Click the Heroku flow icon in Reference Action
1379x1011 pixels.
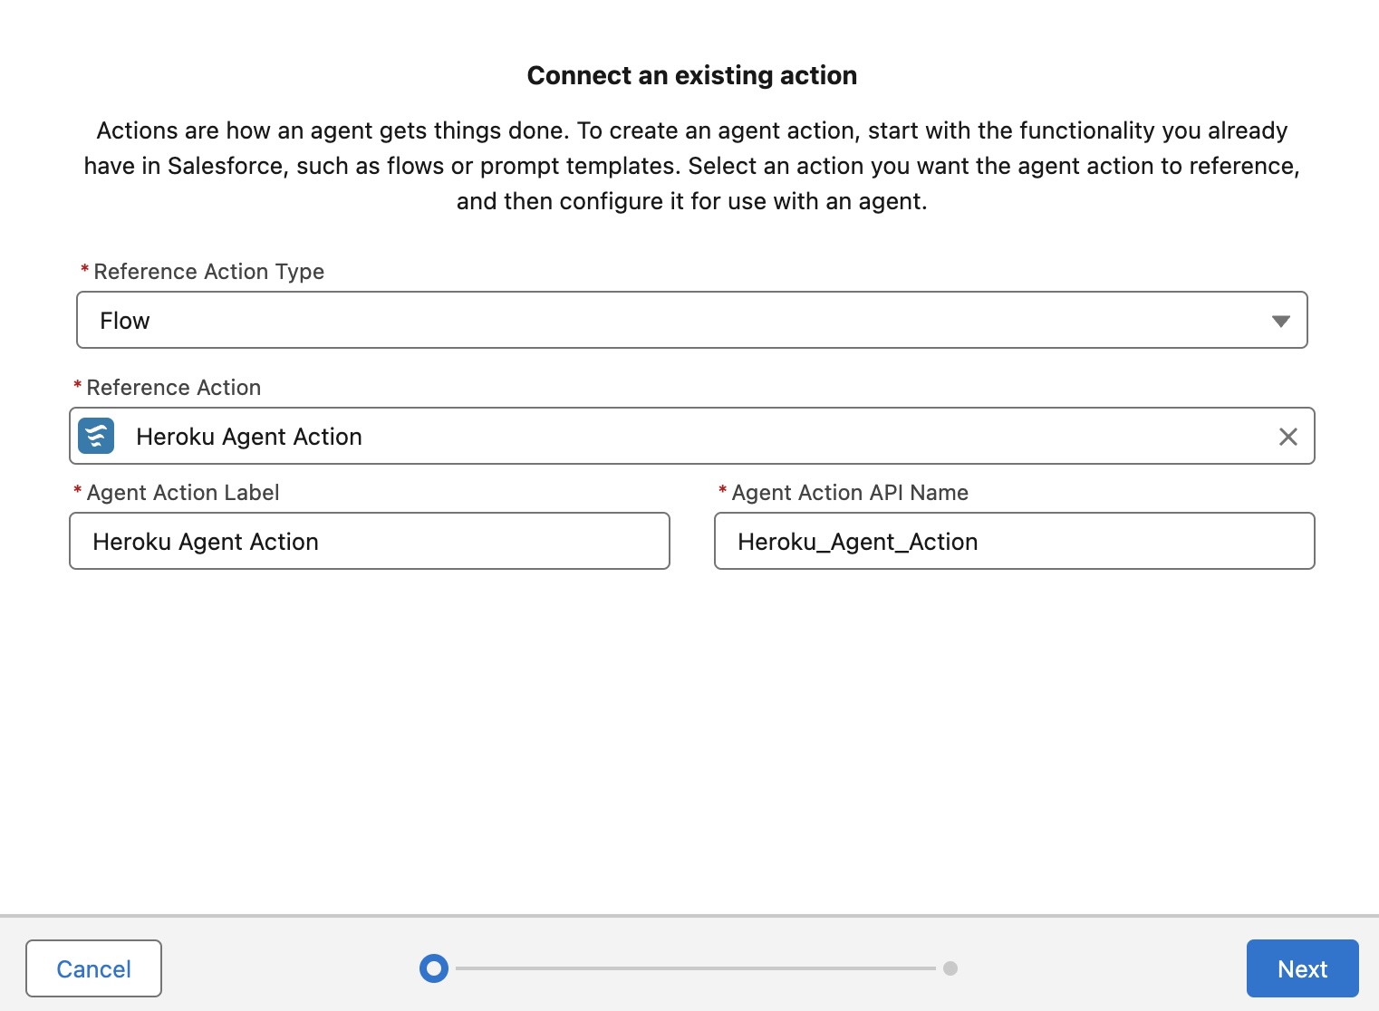click(x=96, y=436)
